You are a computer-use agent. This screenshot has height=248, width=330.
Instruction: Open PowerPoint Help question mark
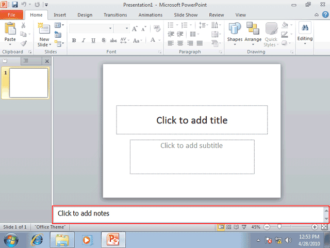(325, 14)
